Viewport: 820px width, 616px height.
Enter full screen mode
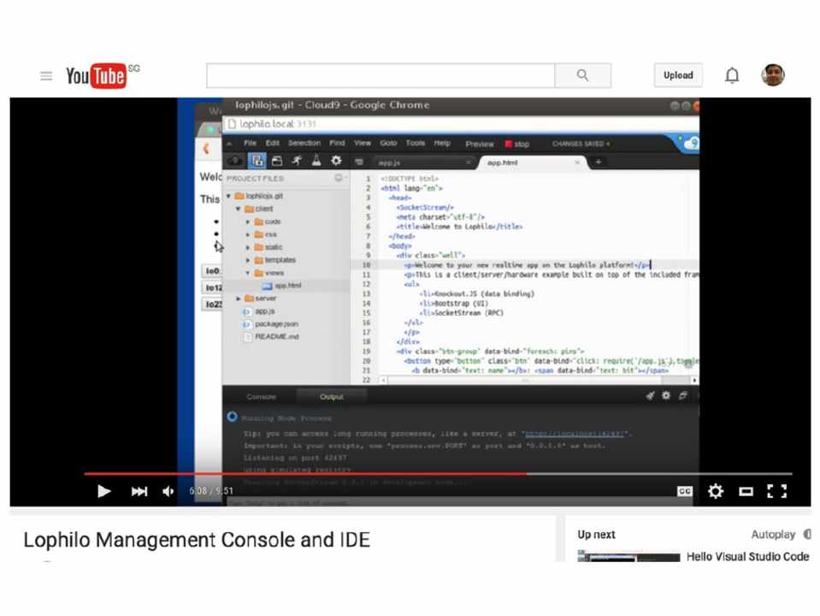[776, 491]
